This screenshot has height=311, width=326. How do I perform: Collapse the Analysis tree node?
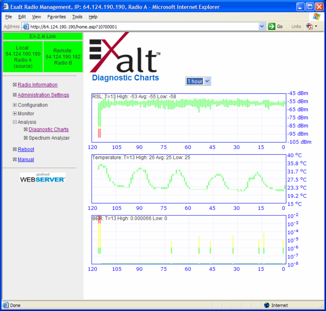coord(15,122)
